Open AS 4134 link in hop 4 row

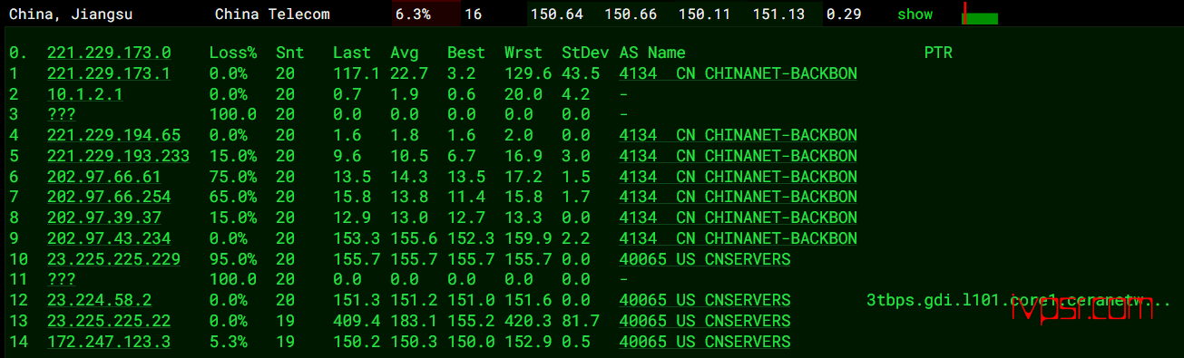738,135
